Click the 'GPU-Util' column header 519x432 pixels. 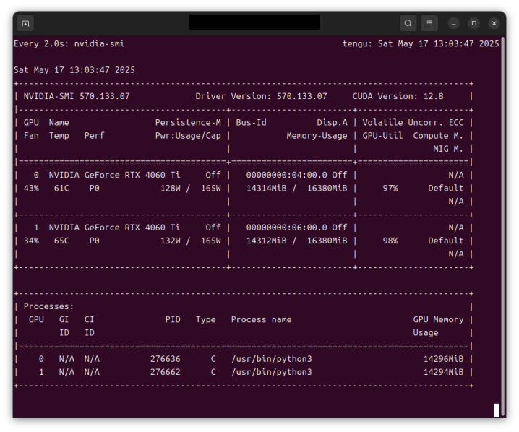pyautogui.click(x=382, y=136)
